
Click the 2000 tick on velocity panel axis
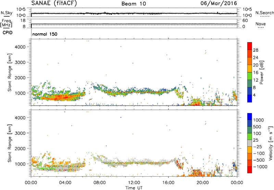(x=20, y=149)
